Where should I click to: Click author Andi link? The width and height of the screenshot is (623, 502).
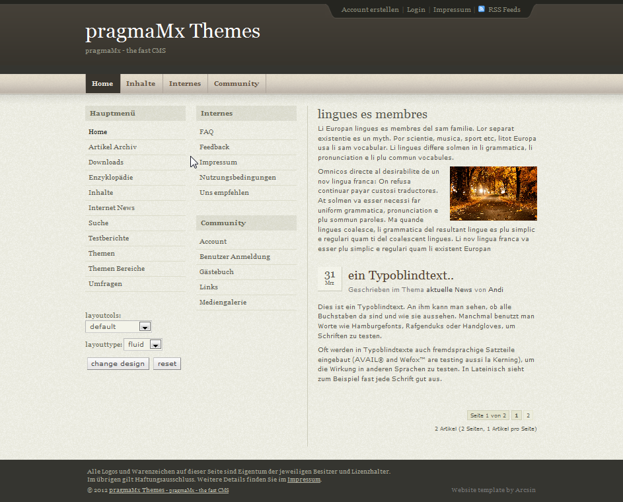click(x=495, y=289)
